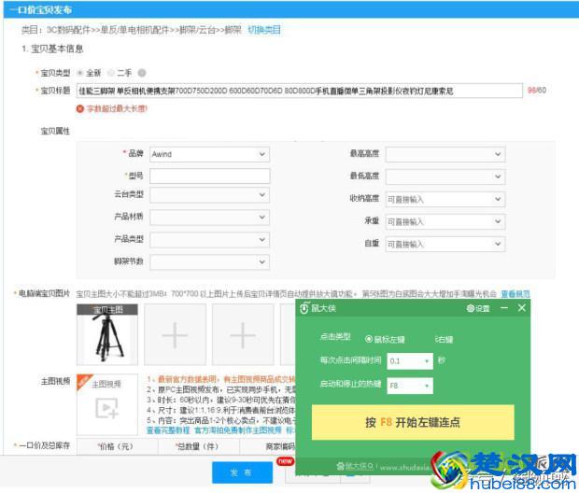Open the click interval 0.1 dropdown
The width and height of the screenshot is (579, 493).
[410, 360]
